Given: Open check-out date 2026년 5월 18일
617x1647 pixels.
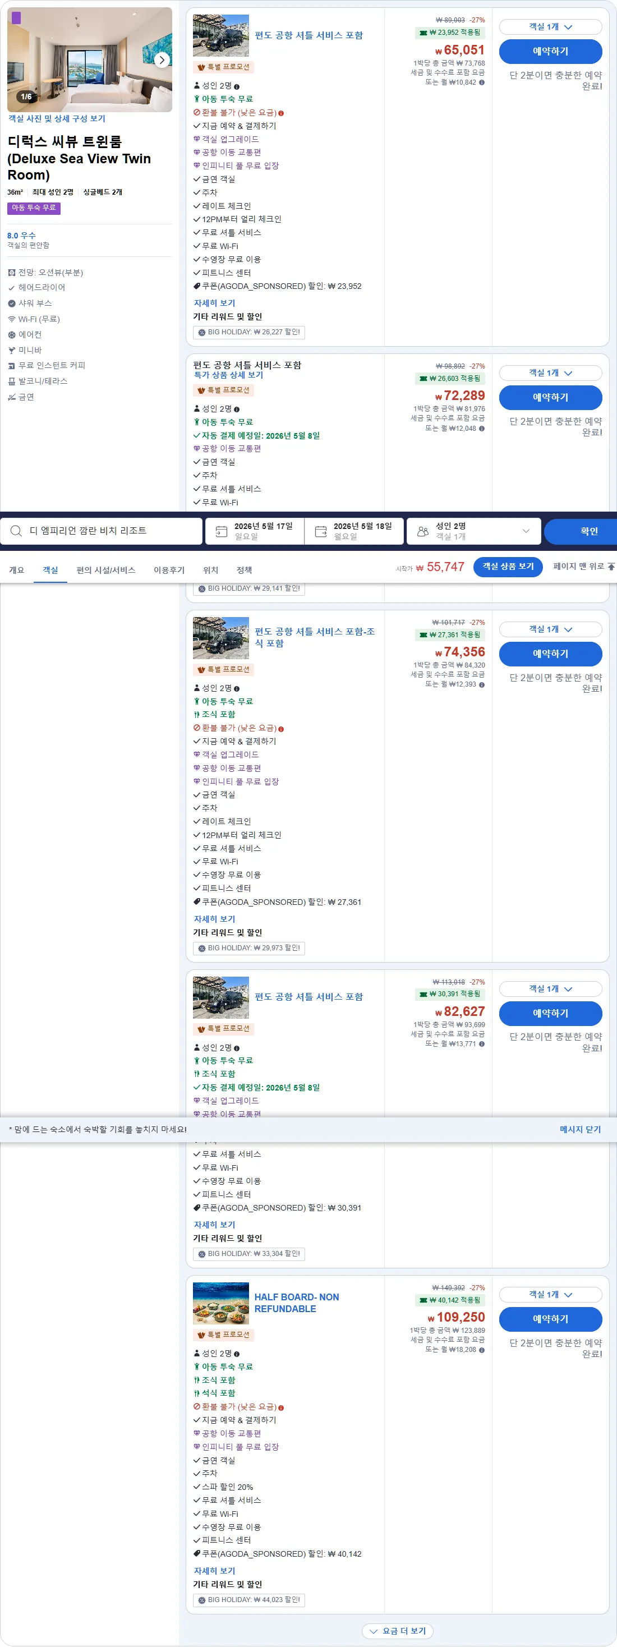Looking at the screenshot, I should click(353, 531).
